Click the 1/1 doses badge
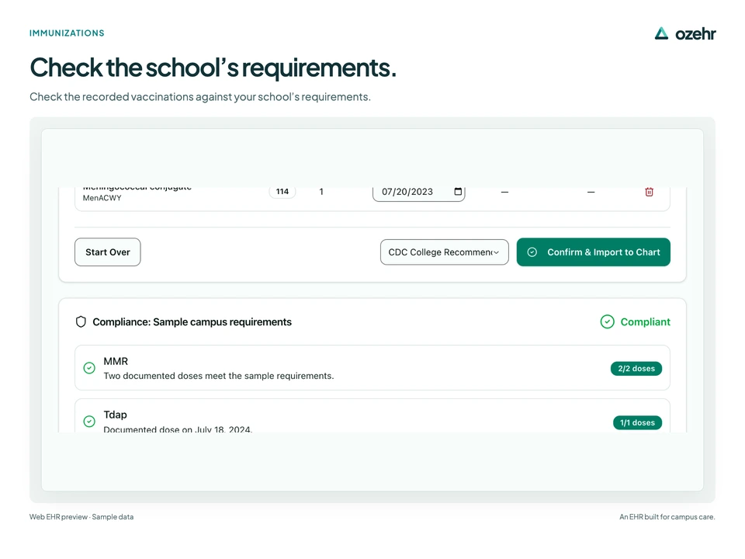745x559 pixels. pos(637,422)
